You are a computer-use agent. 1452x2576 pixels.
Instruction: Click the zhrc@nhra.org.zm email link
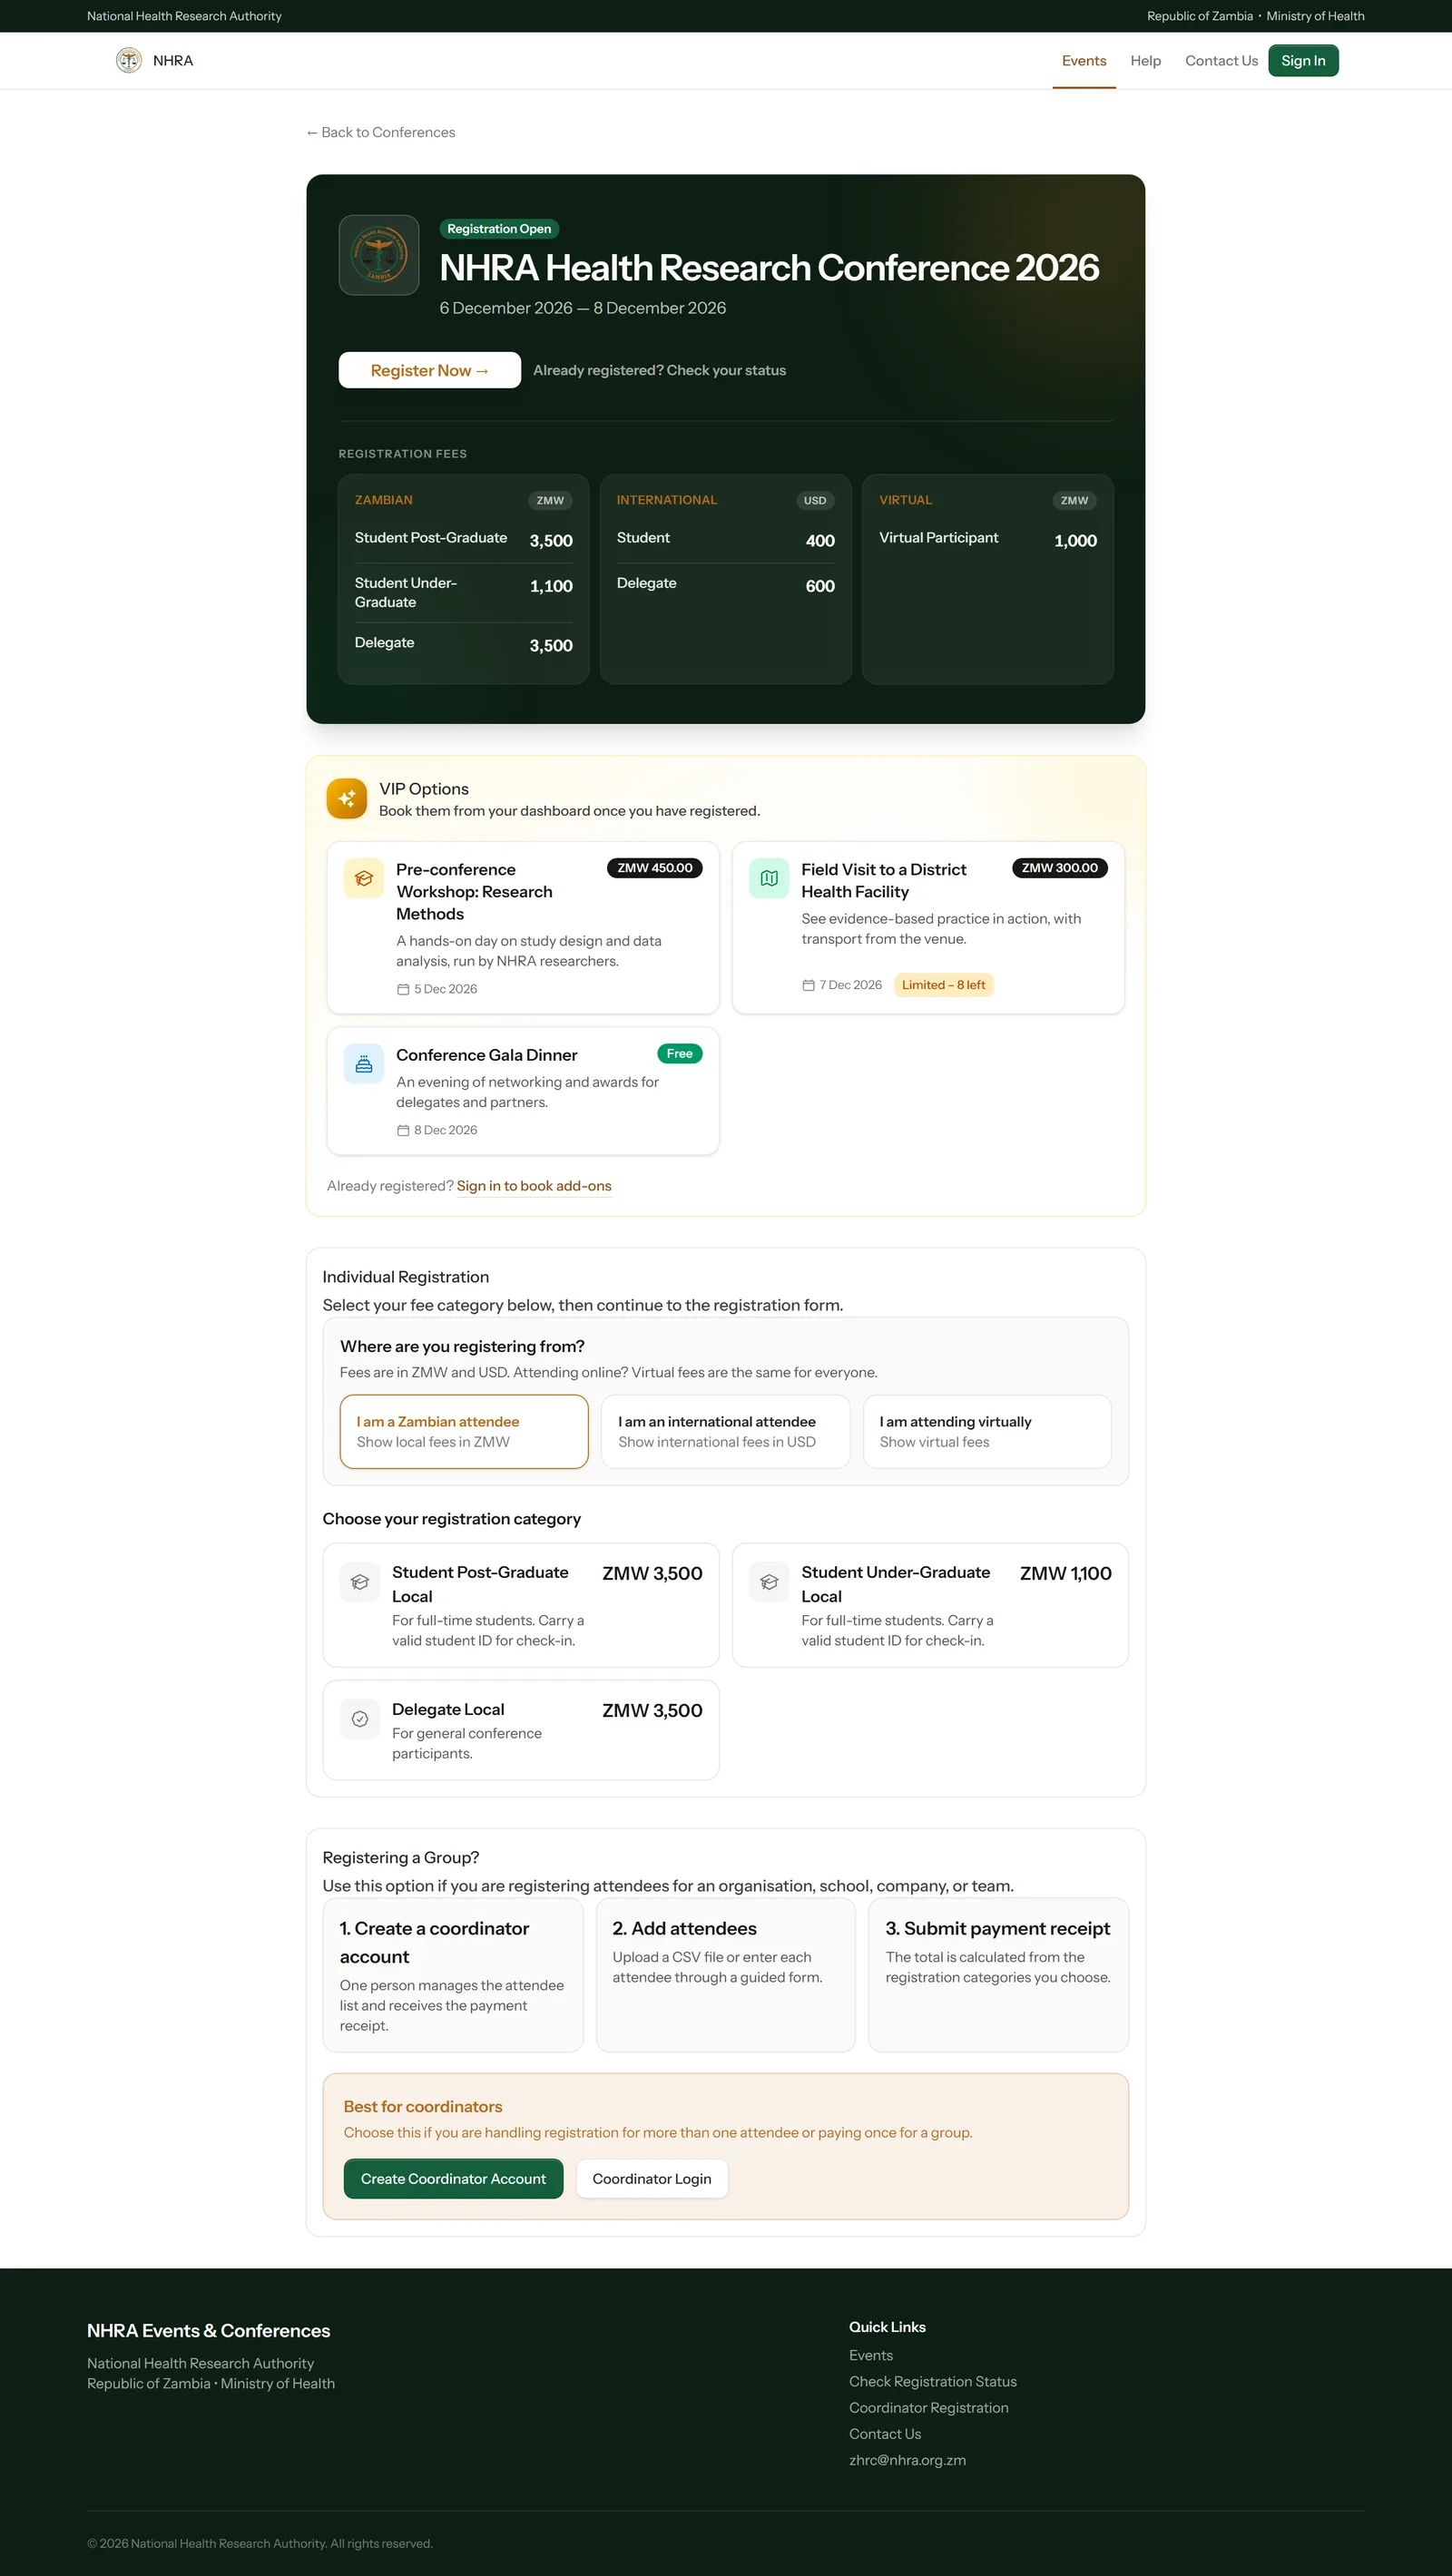coord(908,2460)
